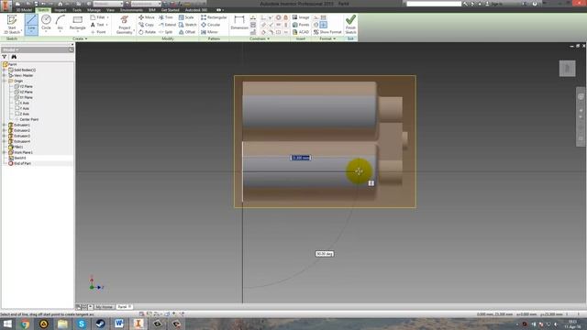Click Insert Points tool
Image resolution: width=587 pixels, height=330 pixels.
pos(301,25)
